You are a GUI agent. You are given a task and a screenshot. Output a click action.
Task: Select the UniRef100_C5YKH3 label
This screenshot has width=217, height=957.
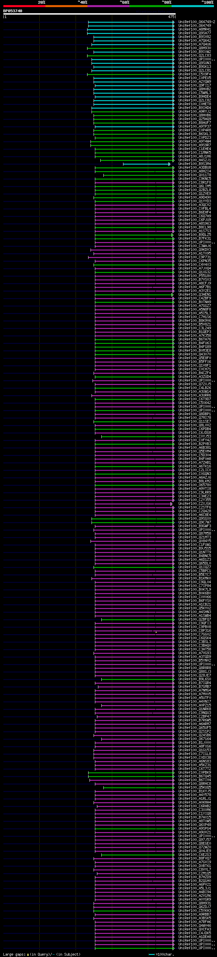[195, 910]
